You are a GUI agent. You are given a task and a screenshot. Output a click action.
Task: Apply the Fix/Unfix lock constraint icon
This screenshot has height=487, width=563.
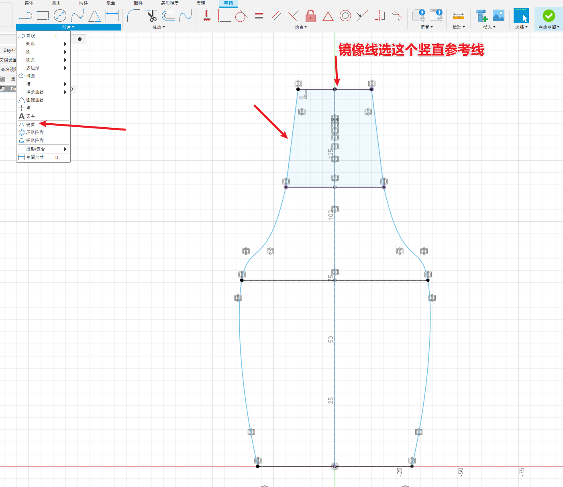(310, 16)
